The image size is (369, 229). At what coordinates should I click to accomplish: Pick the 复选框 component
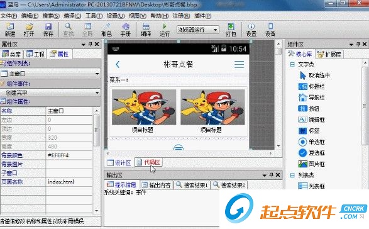pyautogui.click(x=312, y=153)
